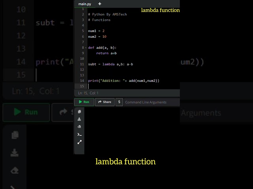Open a new file tab with plus icon
Image resolution: width=253 pixels, height=189 pixels.
100,4
